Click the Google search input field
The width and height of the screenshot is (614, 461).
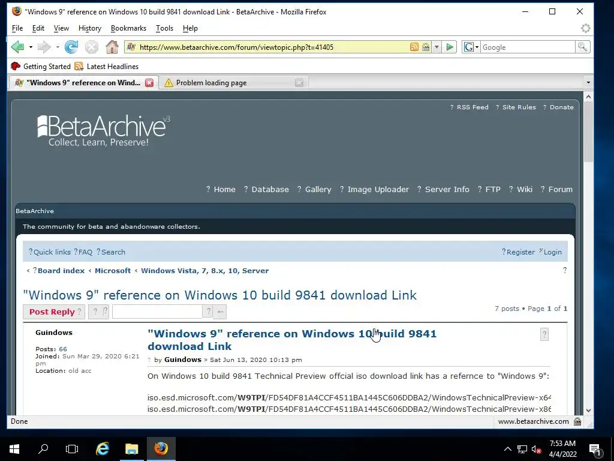(528, 47)
